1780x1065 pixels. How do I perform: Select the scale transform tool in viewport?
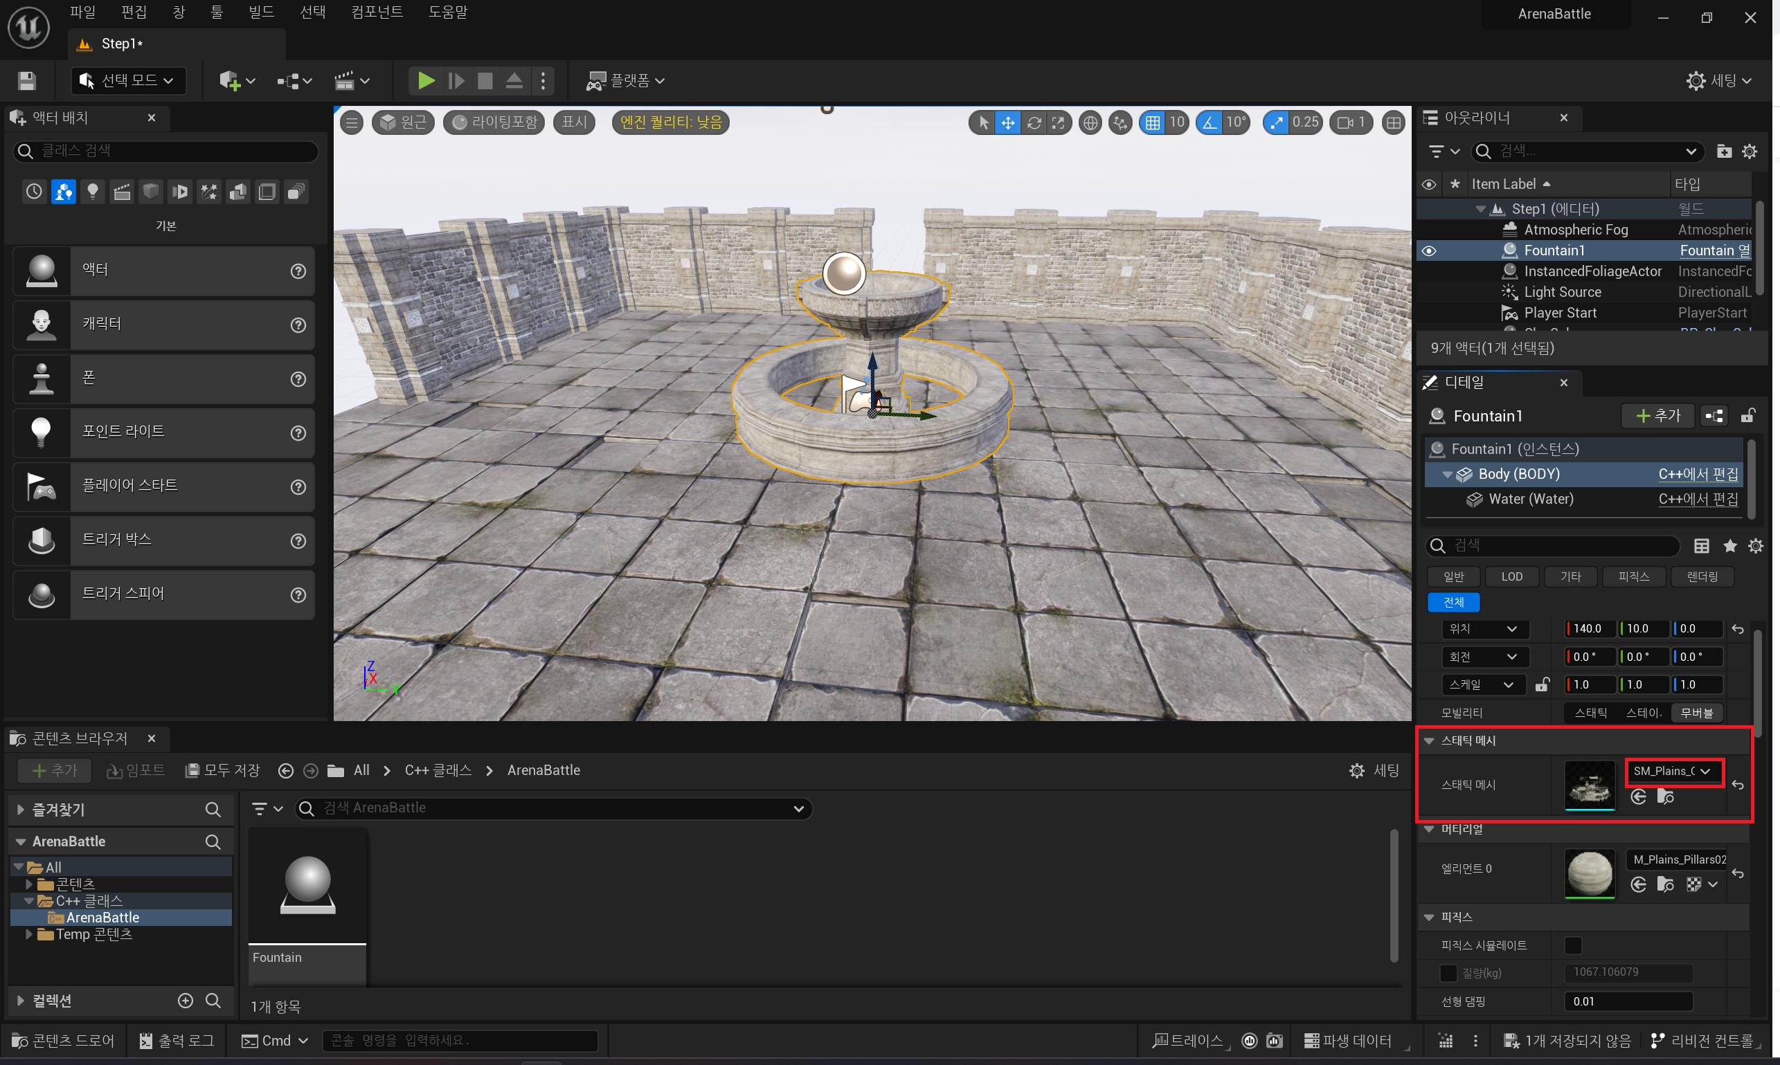coord(1058,122)
